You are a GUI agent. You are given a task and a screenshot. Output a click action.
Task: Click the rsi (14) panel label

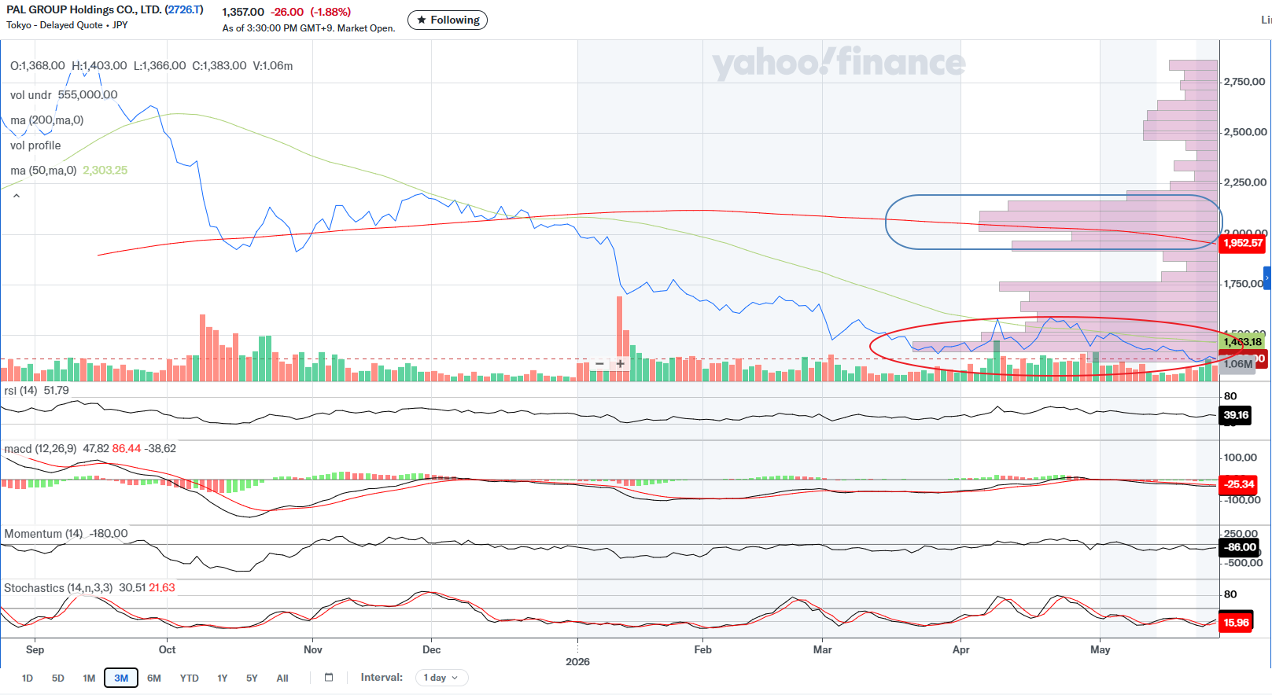pyautogui.click(x=20, y=391)
